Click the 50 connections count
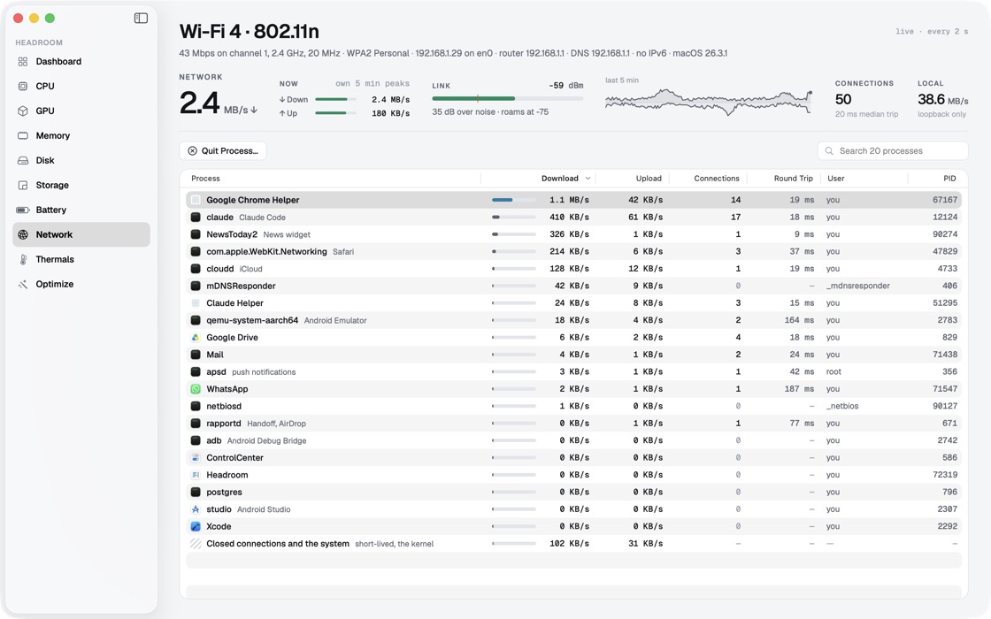The image size is (991, 619). point(843,99)
